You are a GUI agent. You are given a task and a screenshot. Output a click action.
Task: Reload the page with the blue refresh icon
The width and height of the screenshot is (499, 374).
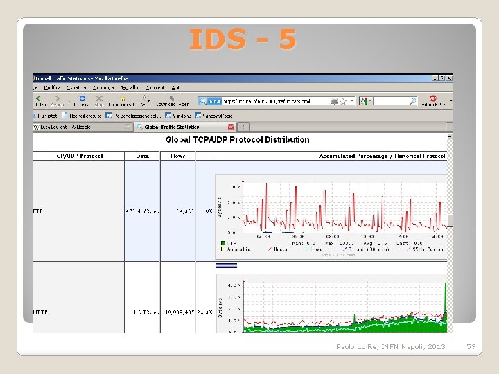(82, 98)
